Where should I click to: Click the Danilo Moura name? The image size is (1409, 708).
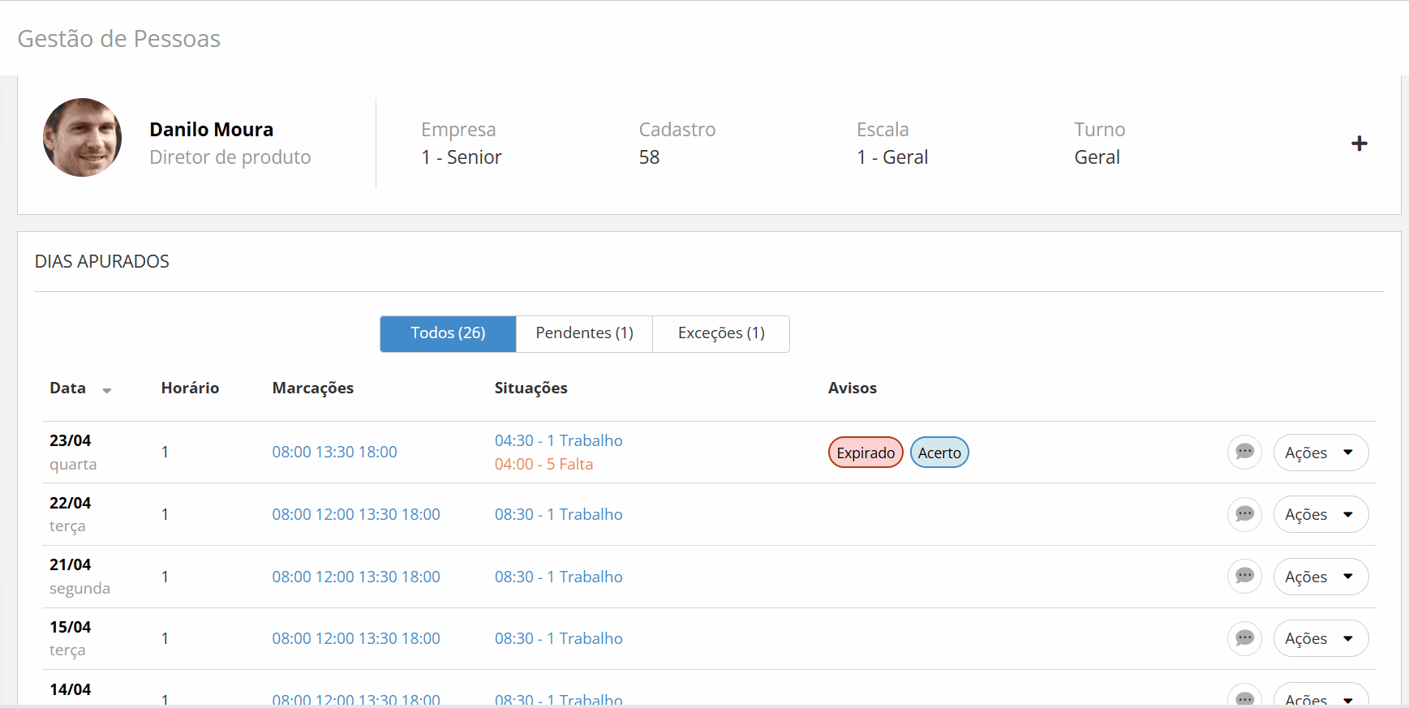[x=211, y=130]
